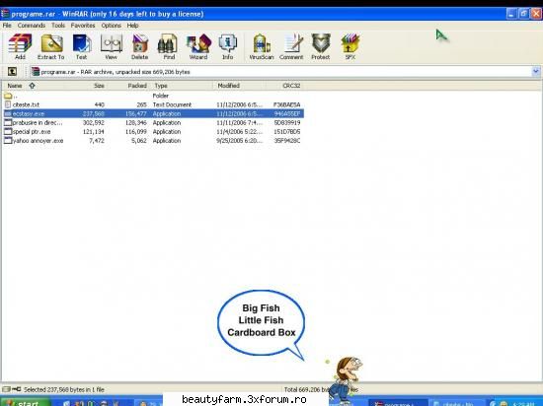The height and width of the screenshot is (406, 543).
Task: Open the Find tool
Action: 169,47
